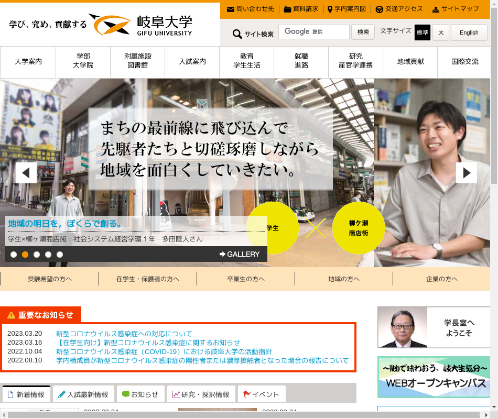Set font size to 標準
Viewport: 498px width, 419px height.
tap(423, 32)
